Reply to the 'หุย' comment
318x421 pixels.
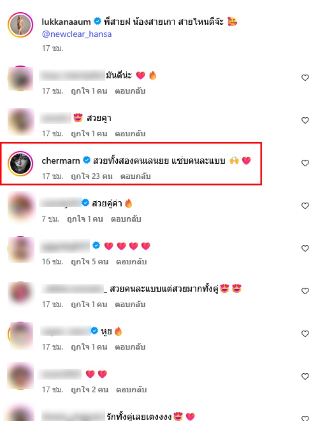click(130, 347)
